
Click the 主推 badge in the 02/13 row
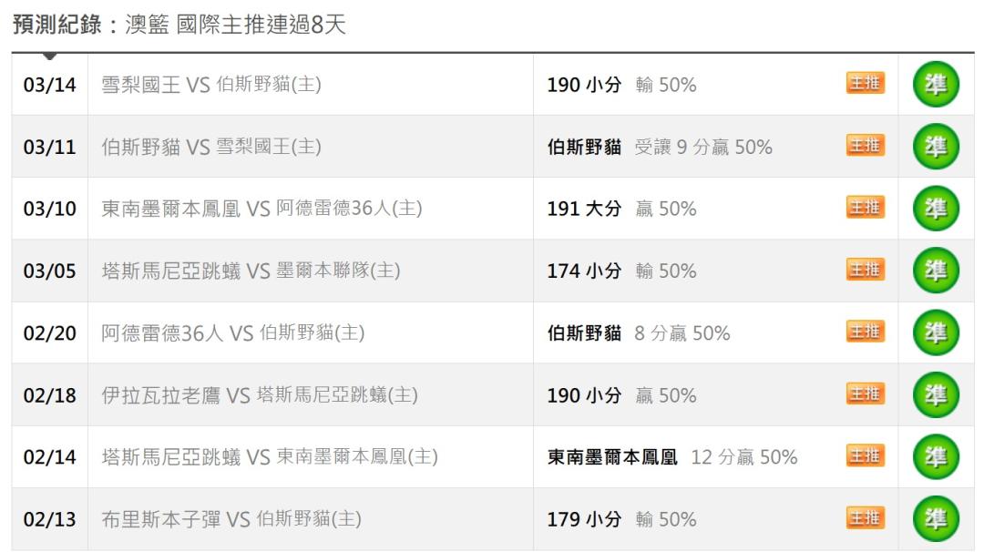coord(865,517)
